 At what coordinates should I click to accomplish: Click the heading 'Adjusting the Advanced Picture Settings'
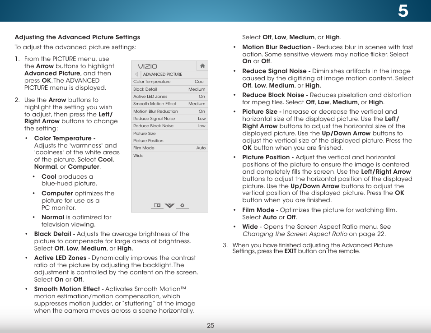coord(77,37)
